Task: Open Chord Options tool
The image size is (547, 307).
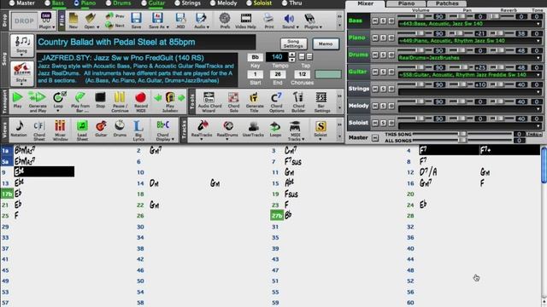Action: tap(276, 101)
